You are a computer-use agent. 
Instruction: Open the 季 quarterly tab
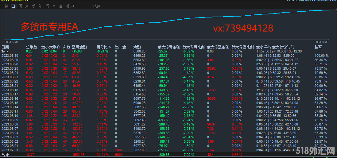pyautogui.click(x=33, y=6)
